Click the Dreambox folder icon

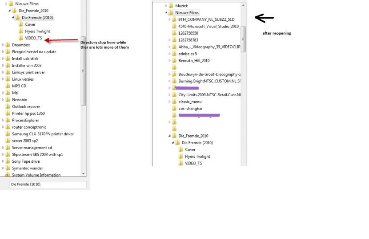pyautogui.click(x=8, y=45)
